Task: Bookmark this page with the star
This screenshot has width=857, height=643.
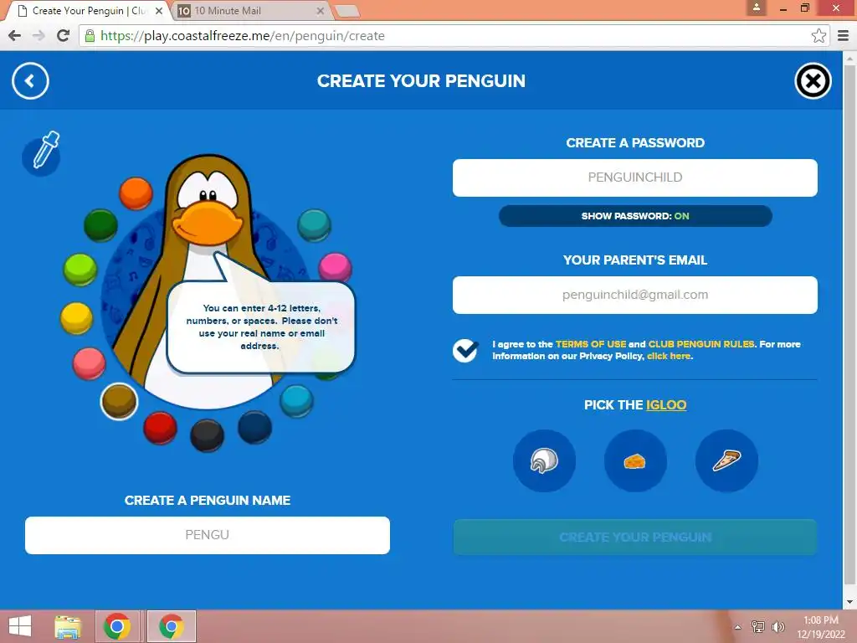Action: (819, 36)
